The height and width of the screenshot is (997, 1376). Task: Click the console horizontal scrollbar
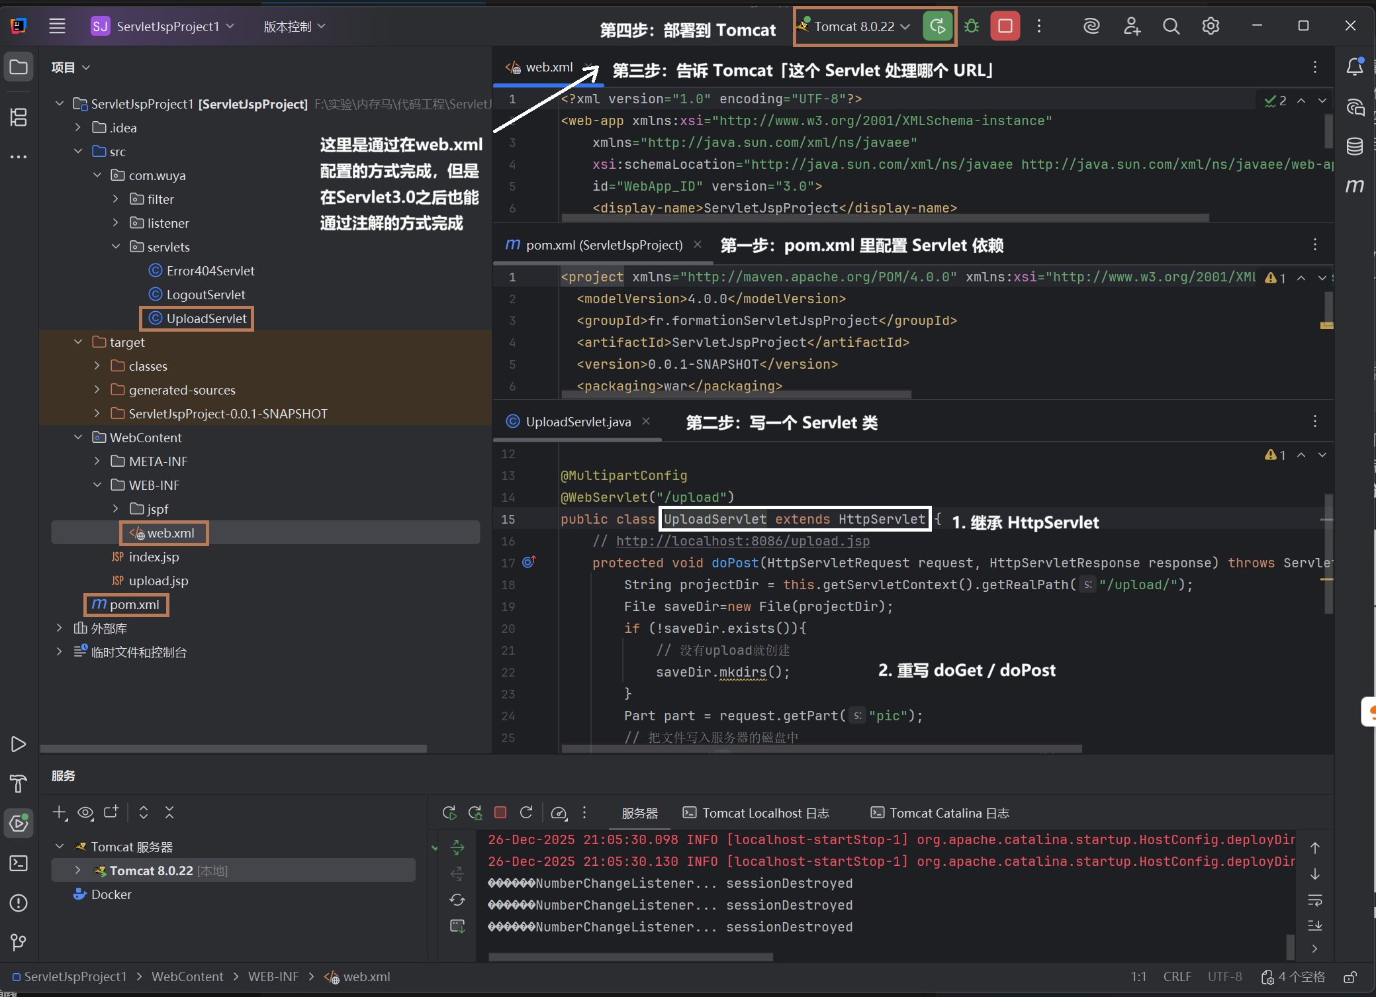[630, 957]
